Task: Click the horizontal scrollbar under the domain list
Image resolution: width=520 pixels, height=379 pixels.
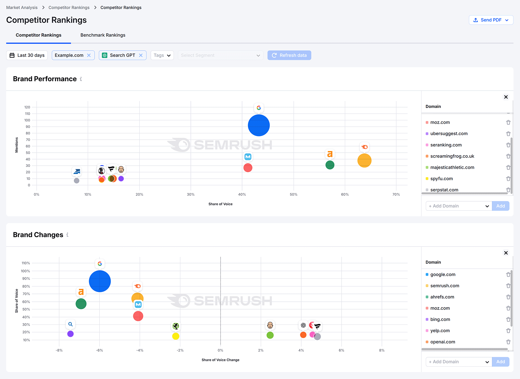Action: [464, 193]
